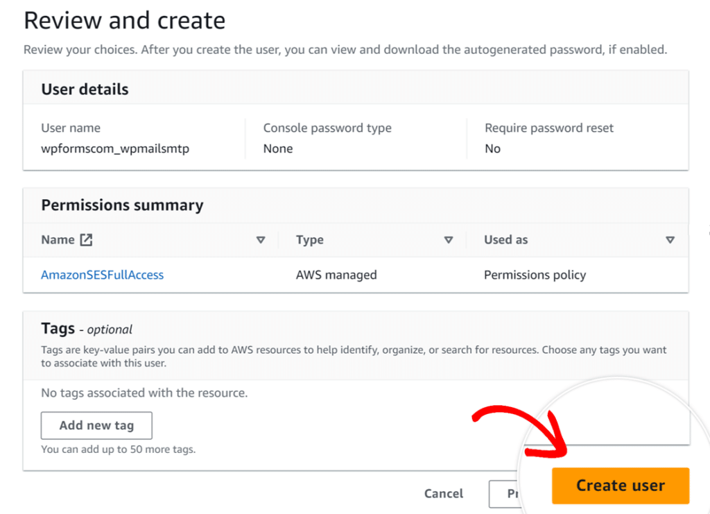The height and width of the screenshot is (514, 710).
Task: Select the AmazonSESFullAccess policy link
Action: 102,275
